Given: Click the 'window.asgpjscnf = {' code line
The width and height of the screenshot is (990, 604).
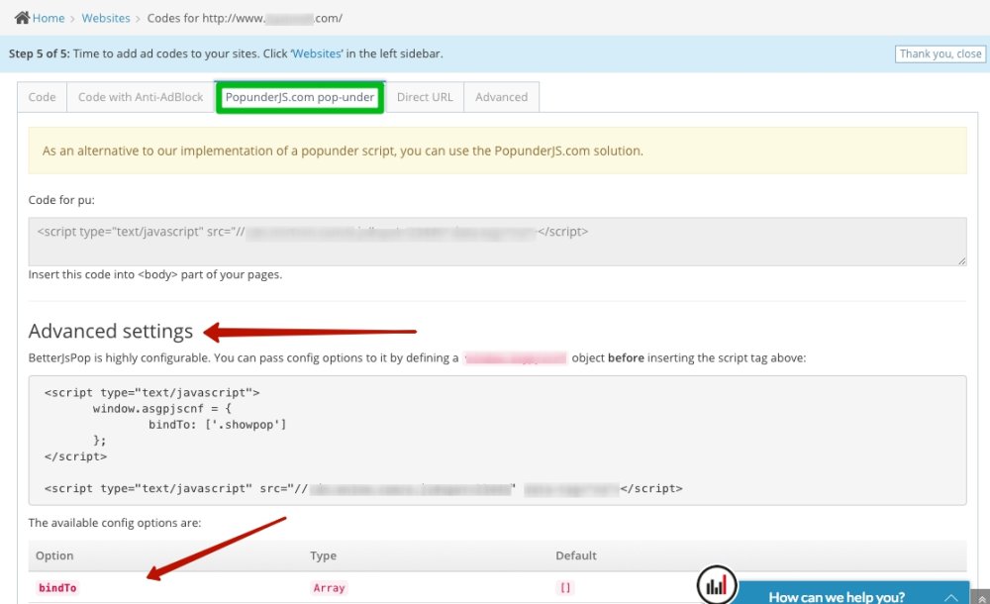Looking at the screenshot, I should [161, 409].
